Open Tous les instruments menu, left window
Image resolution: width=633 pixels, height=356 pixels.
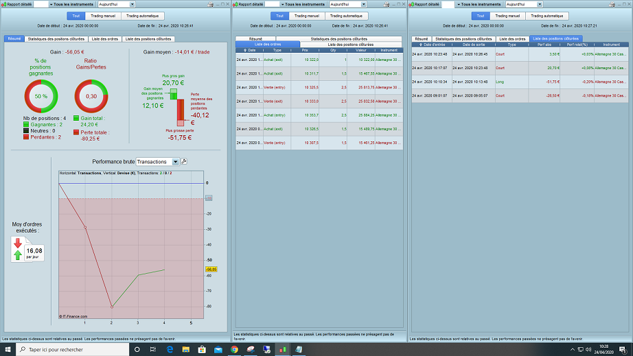tap(73, 4)
